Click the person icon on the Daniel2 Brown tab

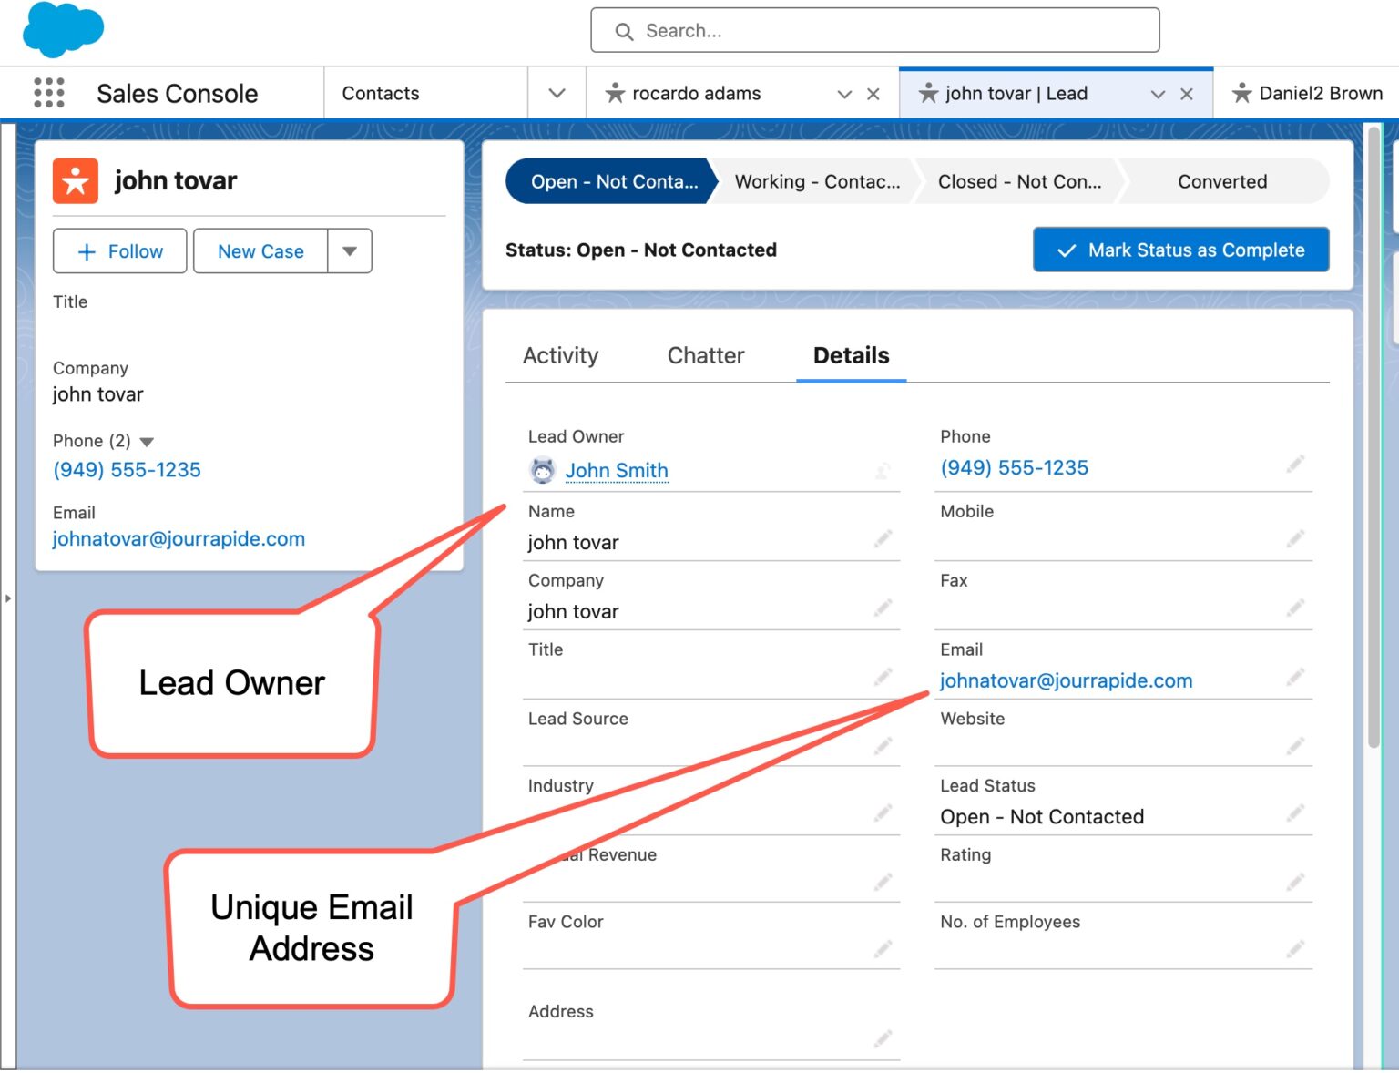1242,92
